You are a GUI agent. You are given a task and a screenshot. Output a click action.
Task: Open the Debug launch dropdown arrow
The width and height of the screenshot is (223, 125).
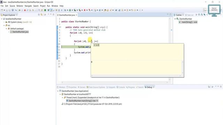(67, 10)
